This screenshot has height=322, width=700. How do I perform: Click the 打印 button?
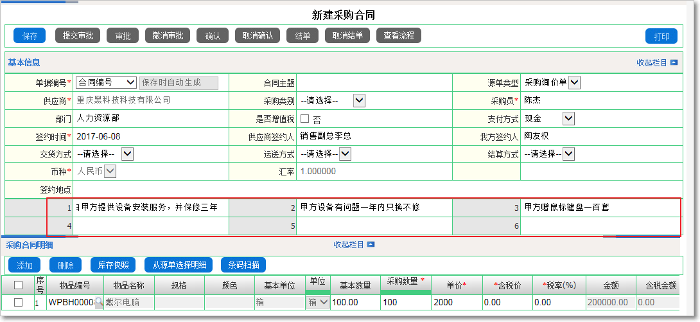[x=661, y=37]
